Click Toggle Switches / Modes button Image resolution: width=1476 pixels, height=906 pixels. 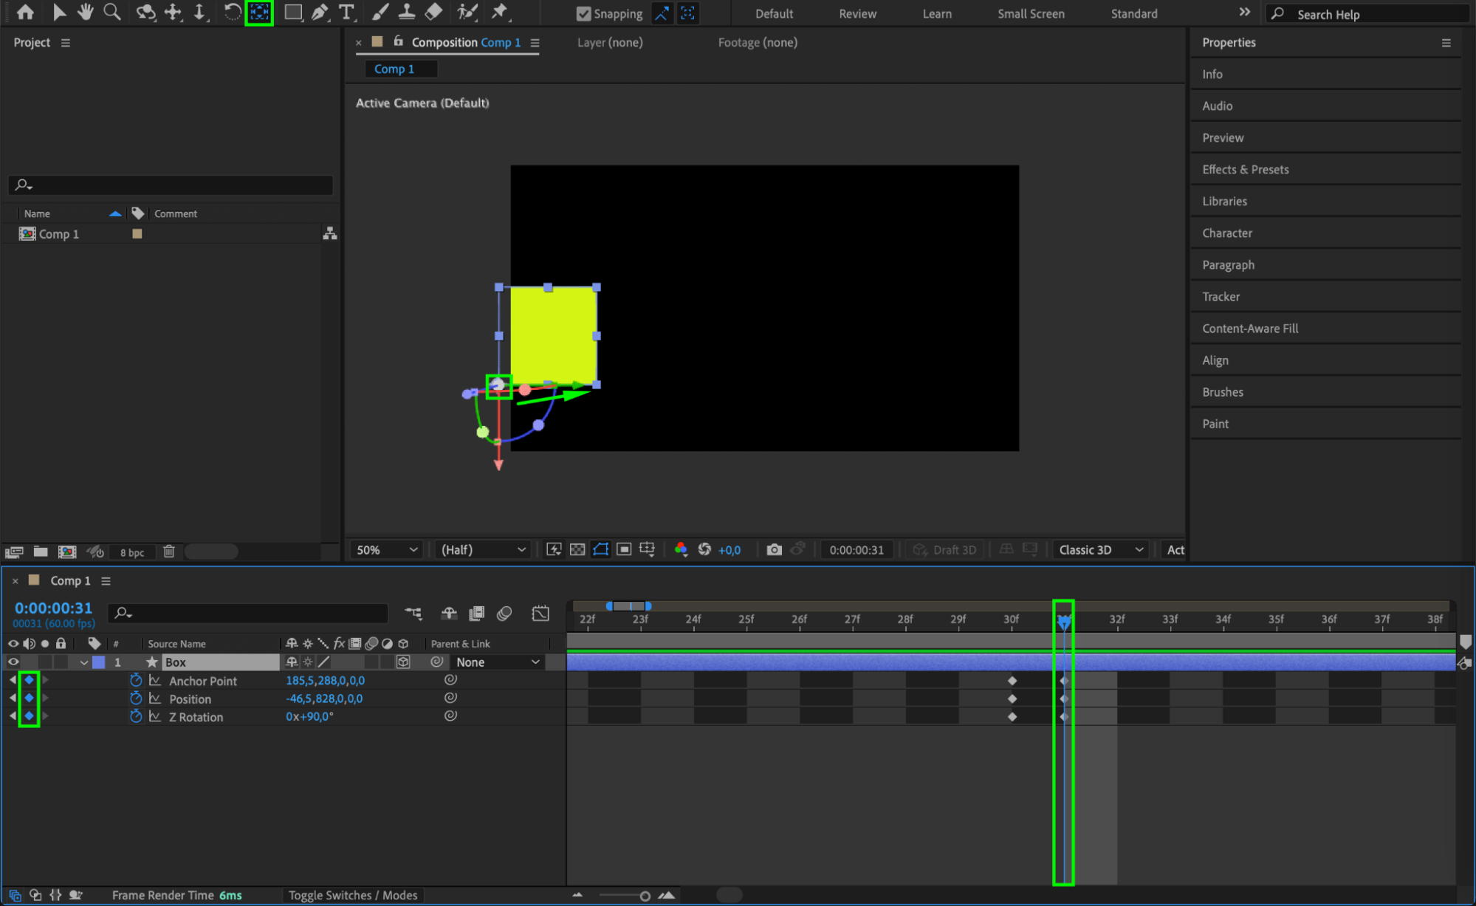(x=352, y=895)
